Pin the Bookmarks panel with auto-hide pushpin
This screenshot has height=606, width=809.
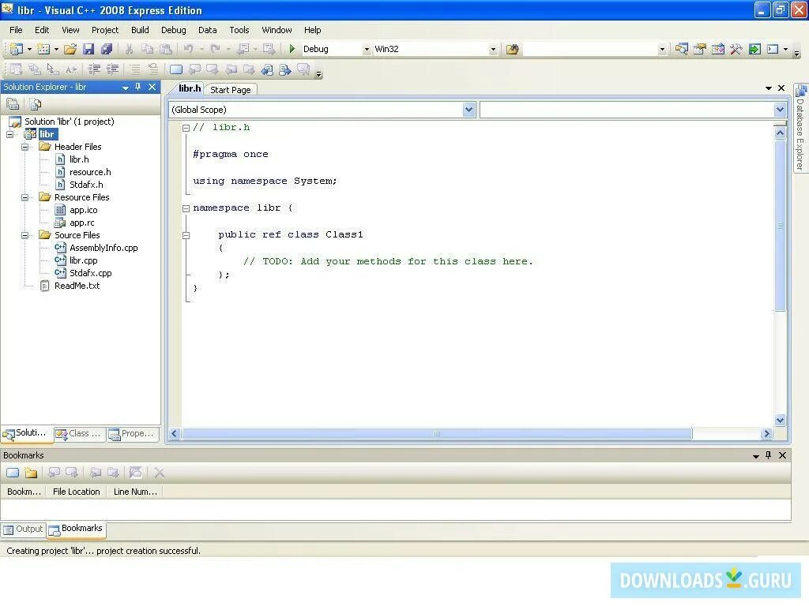pos(768,455)
